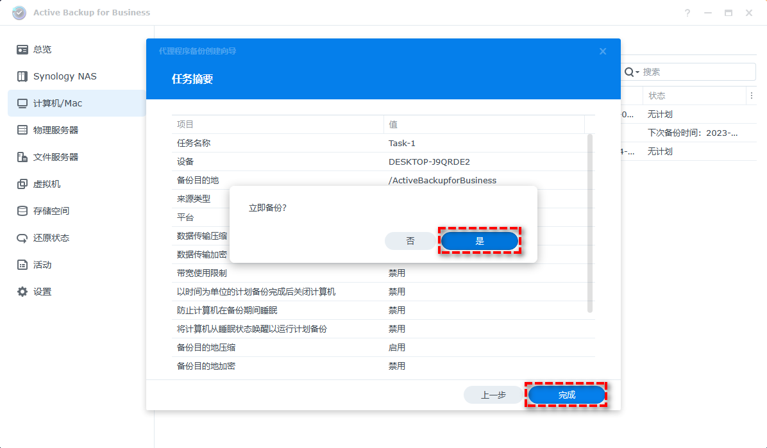Select the 计算机/Mac menu item
This screenshot has height=448, width=767.
click(58, 103)
